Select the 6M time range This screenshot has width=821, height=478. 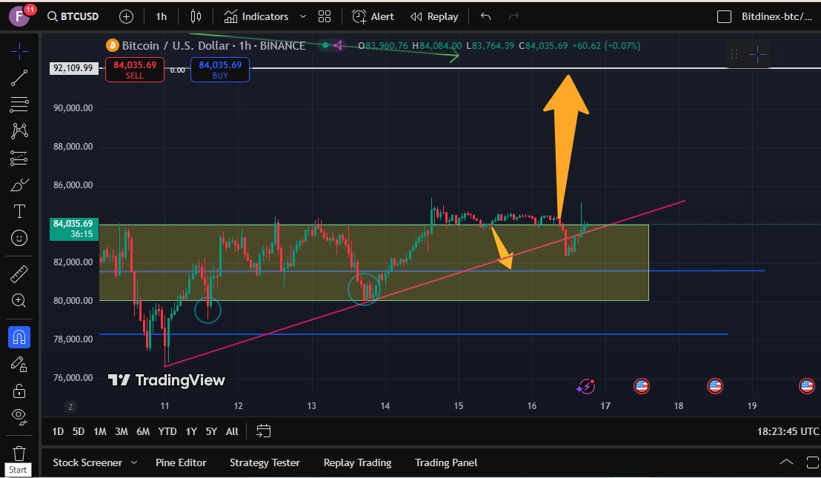142,431
